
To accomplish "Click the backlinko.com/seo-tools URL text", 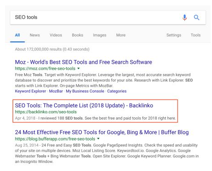I will click(x=46, y=112).
